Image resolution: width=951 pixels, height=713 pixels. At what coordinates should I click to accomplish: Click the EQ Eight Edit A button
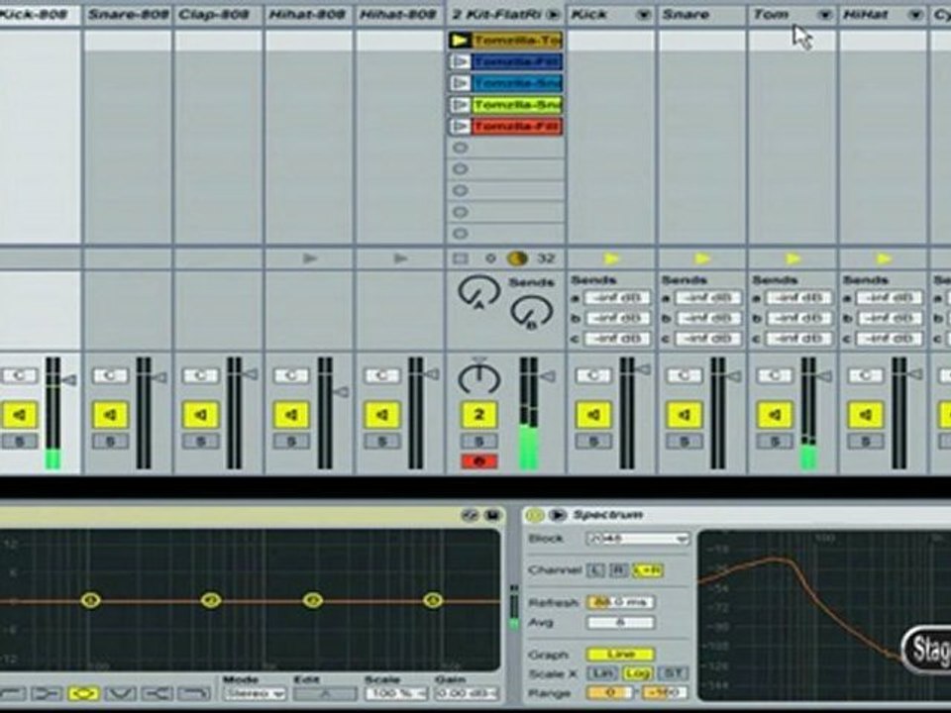click(325, 693)
